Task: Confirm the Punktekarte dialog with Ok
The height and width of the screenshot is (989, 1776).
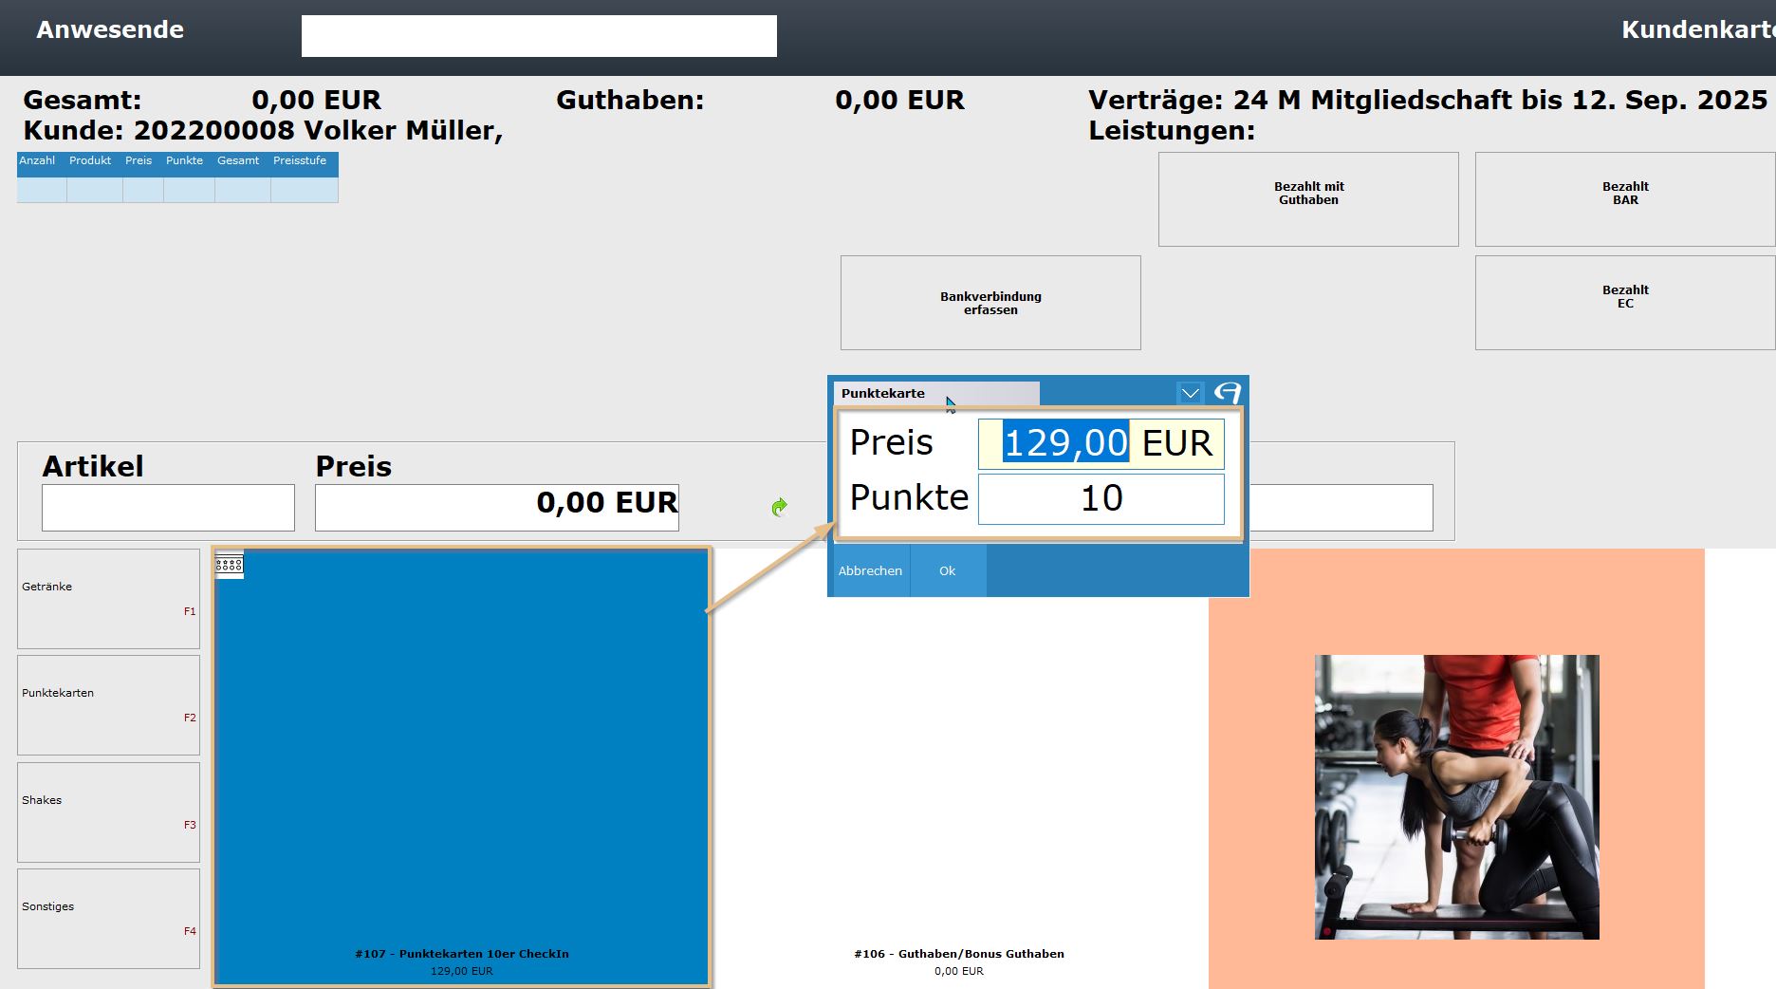Action: pos(948,570)
